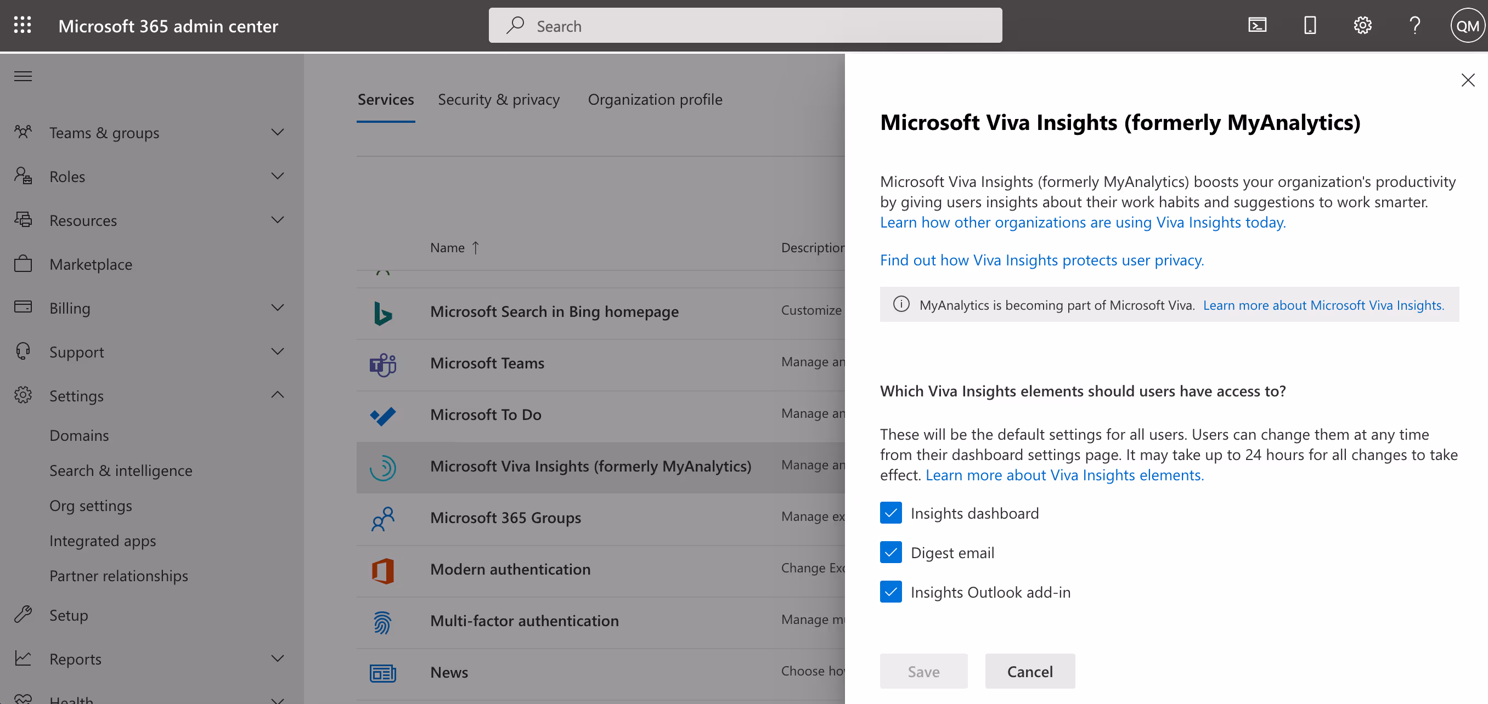Expand the Teams & groups section
The height and width of the screenshot is (704, 1488).
[x=277, y=133]
